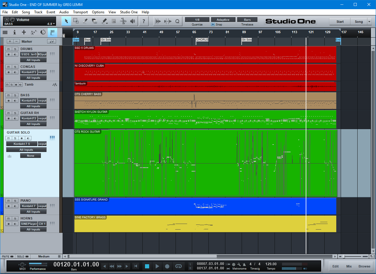Open the GUITAR SOLO None dropdown
This screenshot has width=376, height=274.
click(31, 156)
